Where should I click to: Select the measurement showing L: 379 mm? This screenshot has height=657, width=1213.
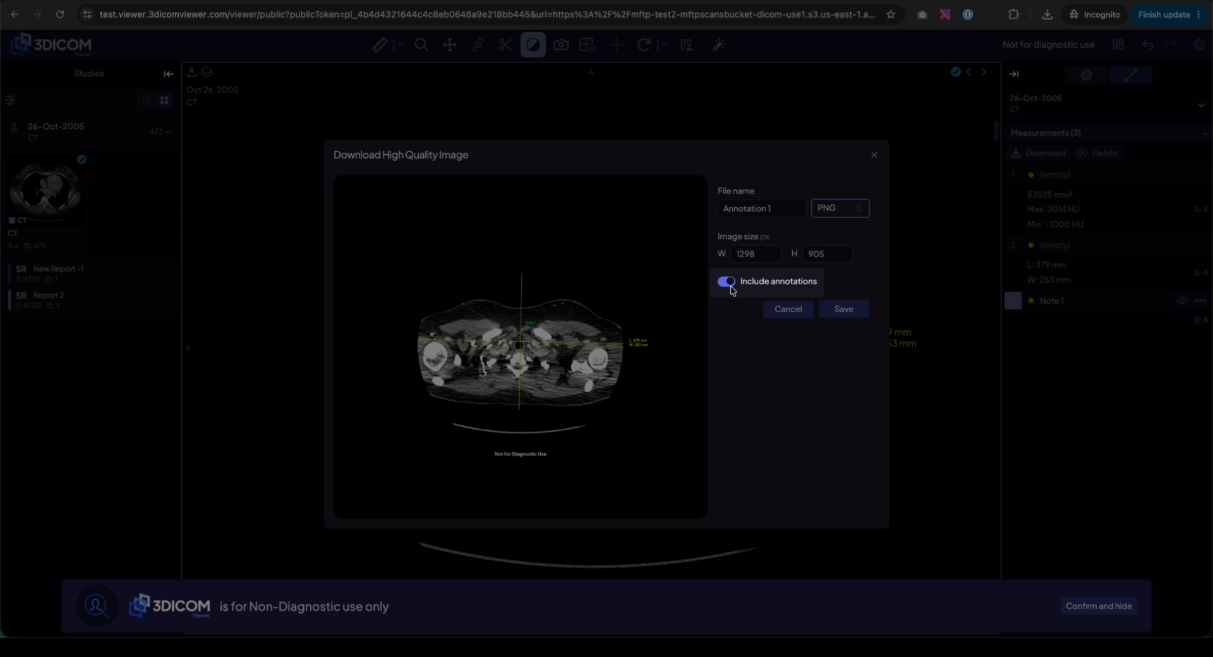click(1109, 262)
